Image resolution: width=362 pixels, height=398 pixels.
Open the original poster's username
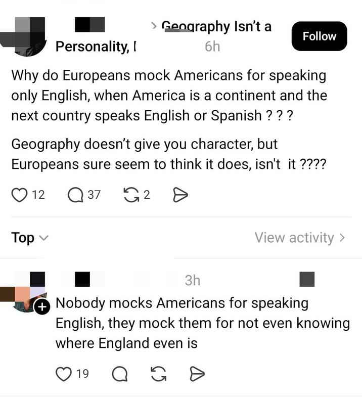coord(90,25)
